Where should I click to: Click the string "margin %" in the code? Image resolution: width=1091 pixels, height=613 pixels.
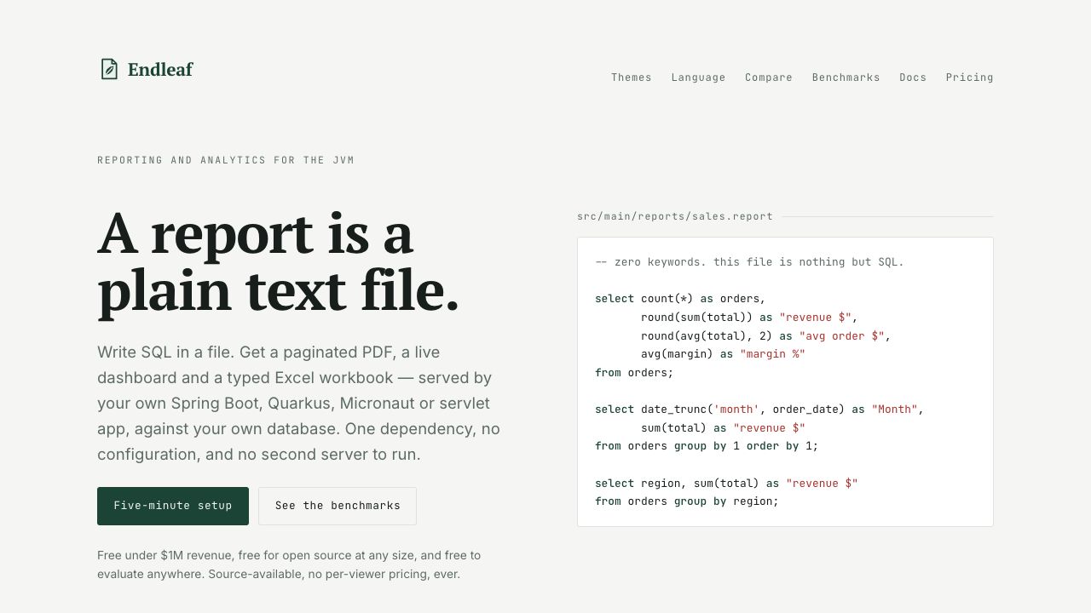click(772, 354)
